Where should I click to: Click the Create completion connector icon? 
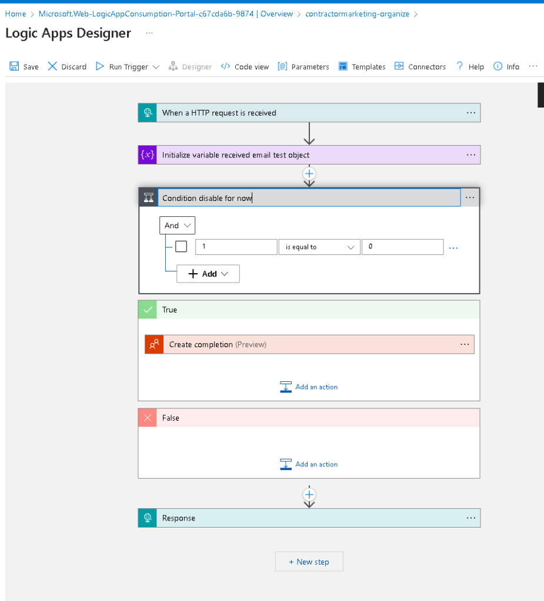154,344
